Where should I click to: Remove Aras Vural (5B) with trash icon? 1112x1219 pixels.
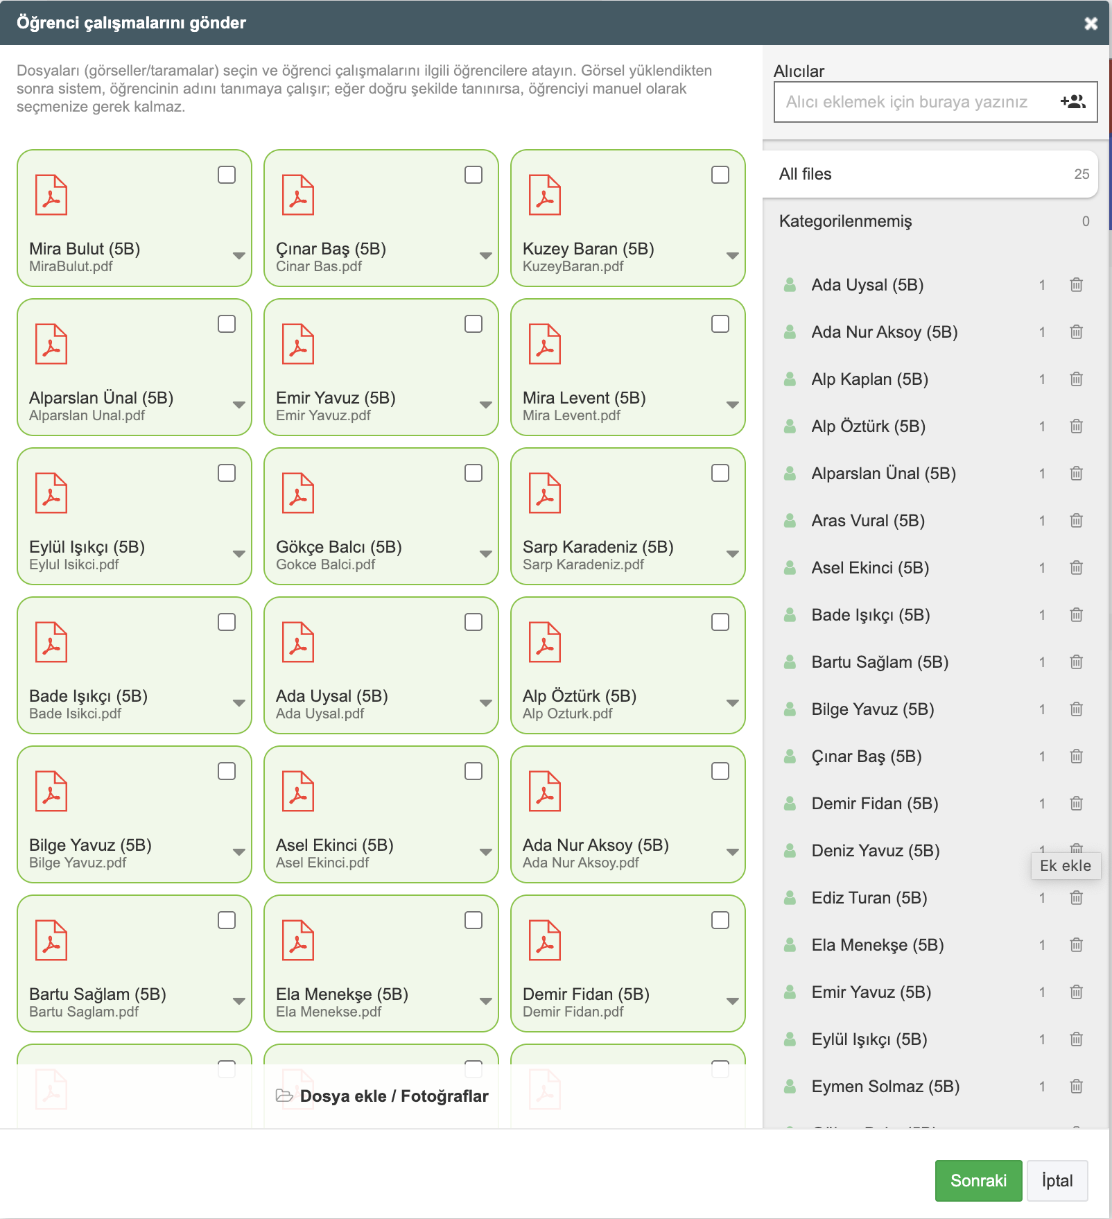point(1076,521)
